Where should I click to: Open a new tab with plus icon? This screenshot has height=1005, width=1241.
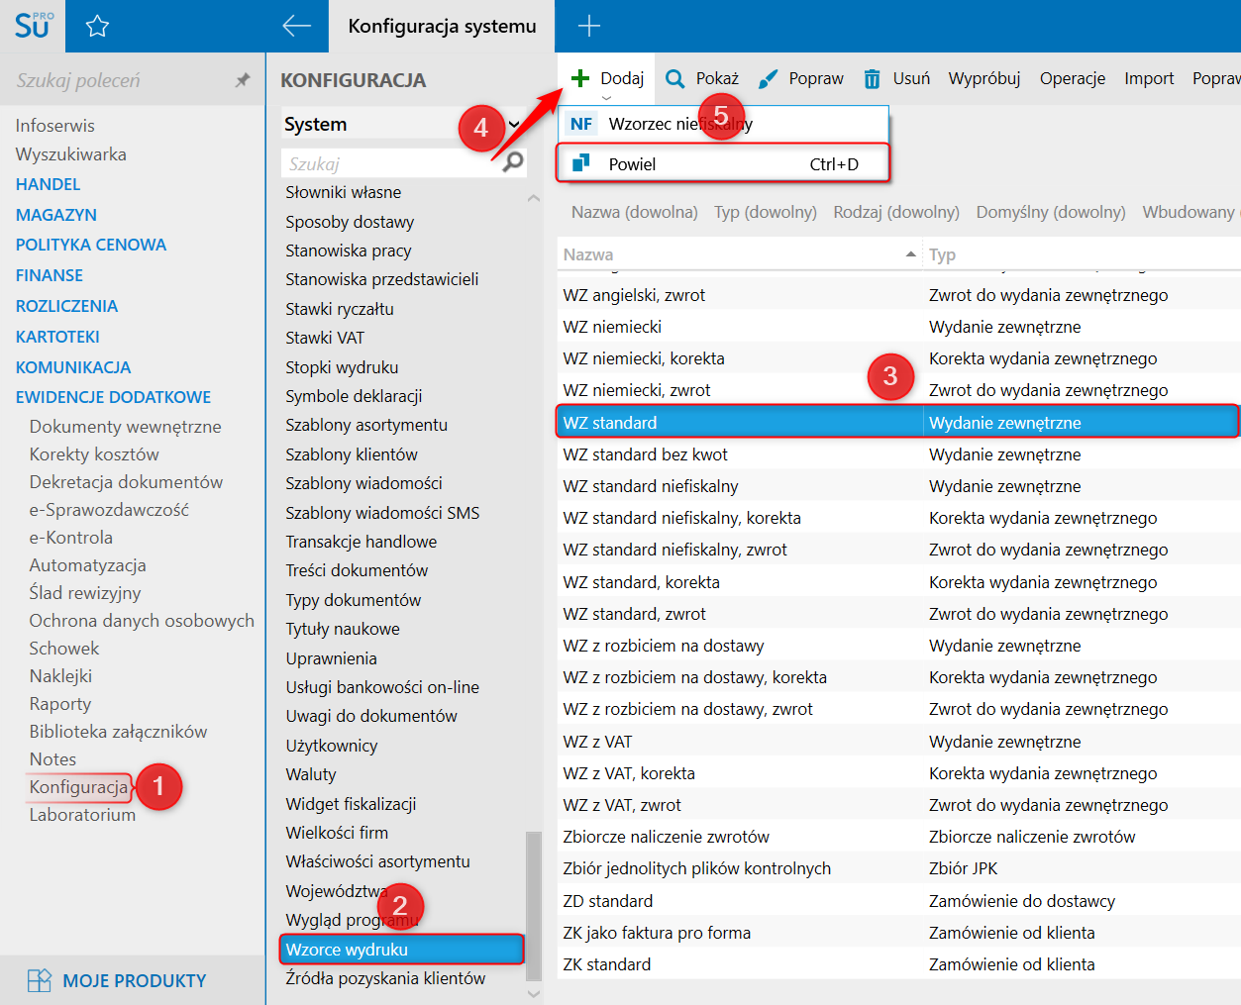tap(589, 26)
